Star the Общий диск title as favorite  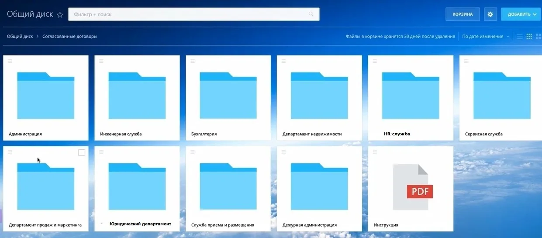tap(60, 14)
